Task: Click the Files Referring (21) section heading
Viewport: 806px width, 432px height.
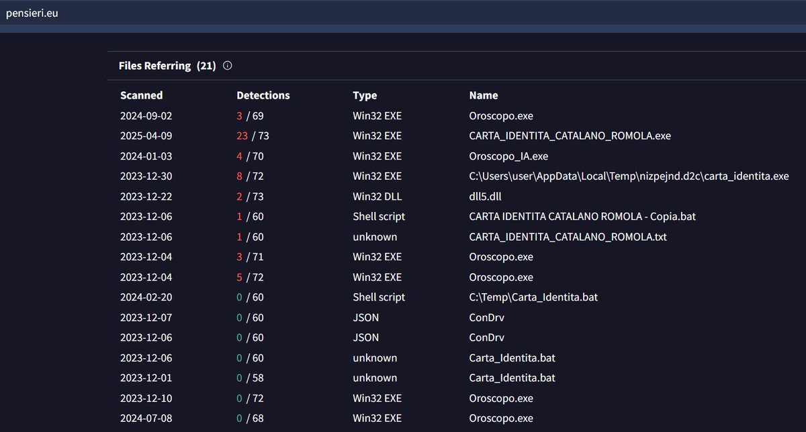Action: point(167,66)
